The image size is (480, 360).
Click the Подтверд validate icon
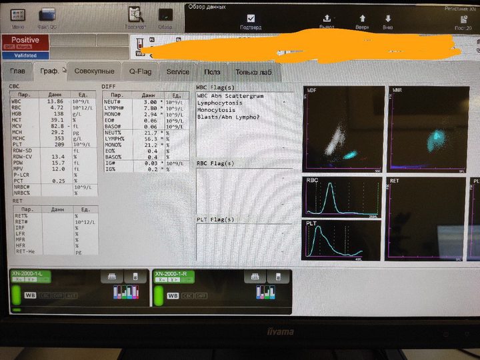(251, 19)
